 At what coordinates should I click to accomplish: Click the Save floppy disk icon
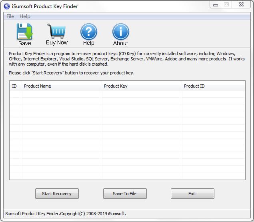[x=24, y=31]
